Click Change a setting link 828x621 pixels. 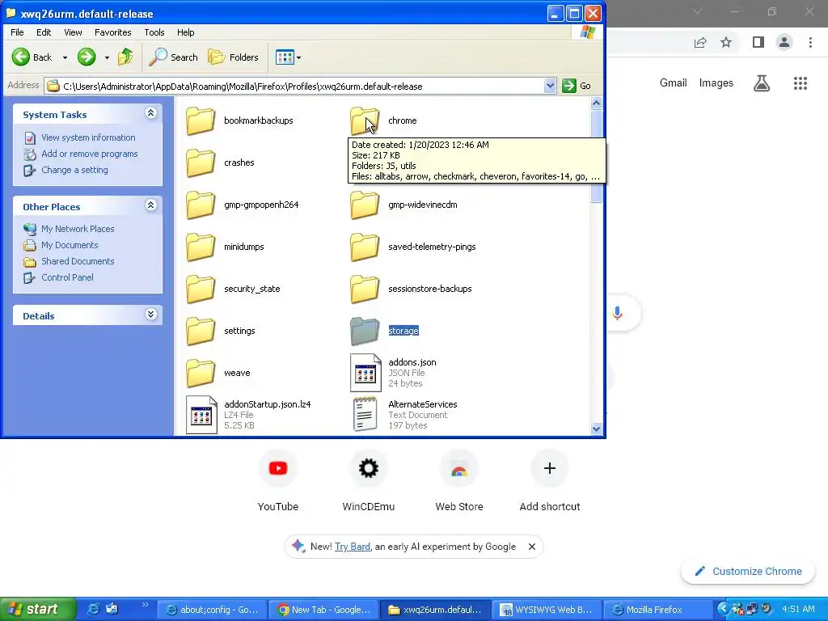tap(74, 170)
